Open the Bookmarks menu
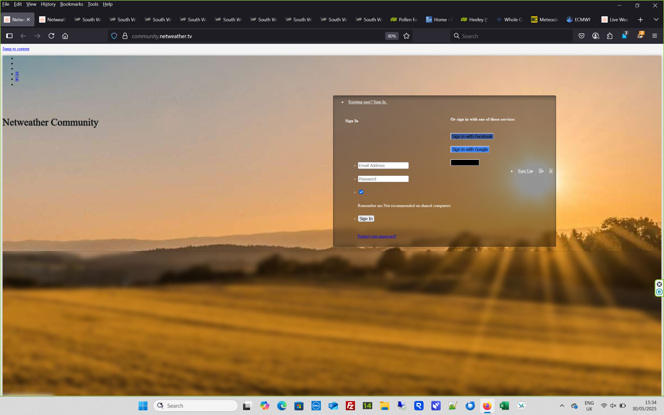This screenshot has height=415, width=664. [x=71, y=4]
